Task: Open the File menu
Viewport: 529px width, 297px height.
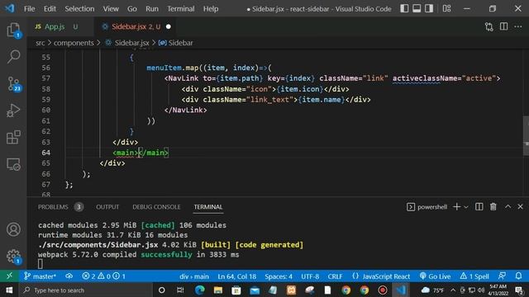Action: pyautogui.click(x=30, y=9)
